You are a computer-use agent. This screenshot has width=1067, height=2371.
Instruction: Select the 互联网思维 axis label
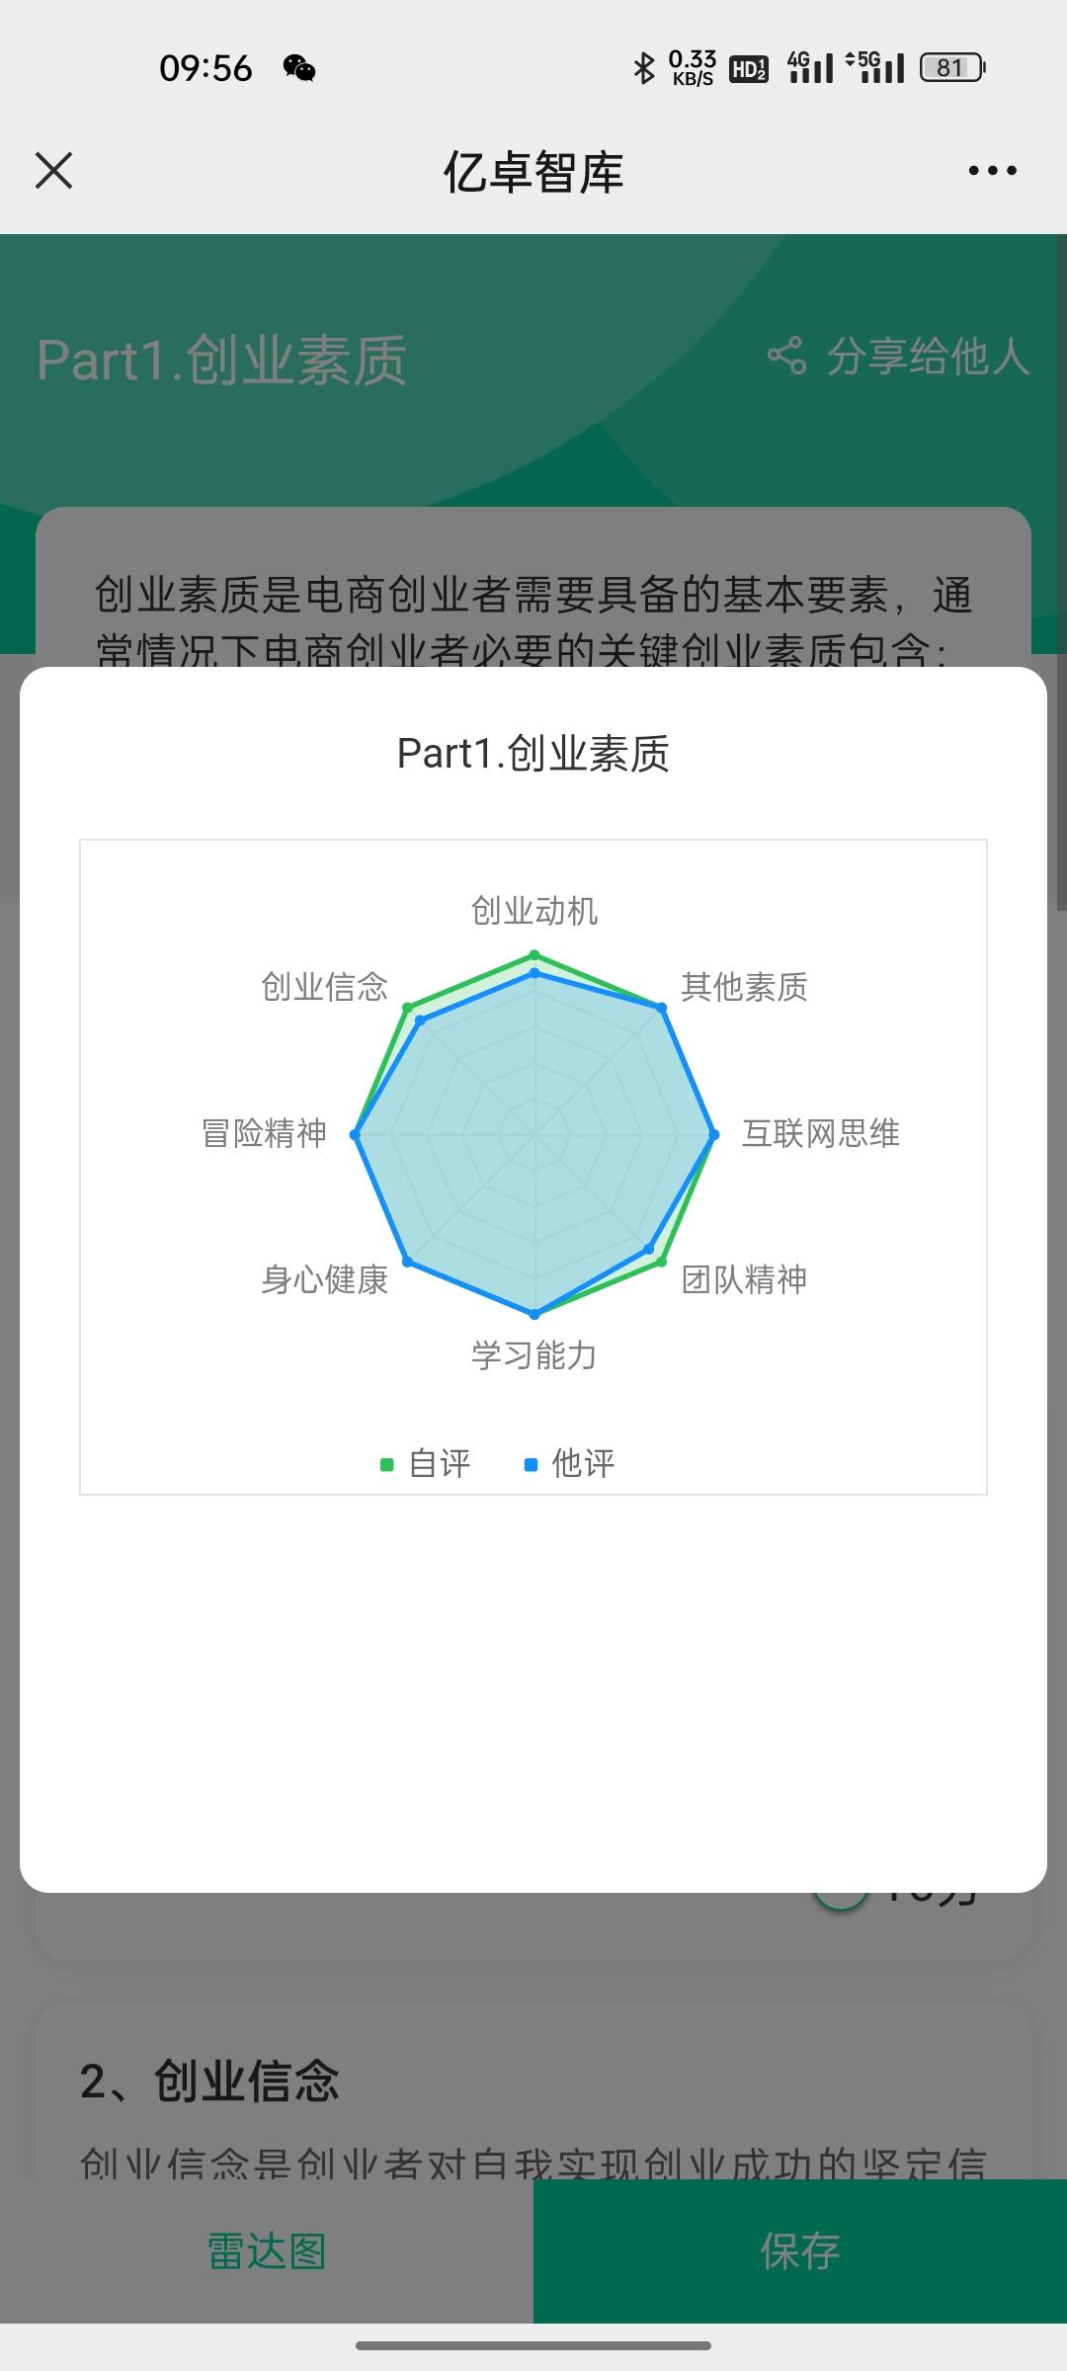pos(821,1133)
